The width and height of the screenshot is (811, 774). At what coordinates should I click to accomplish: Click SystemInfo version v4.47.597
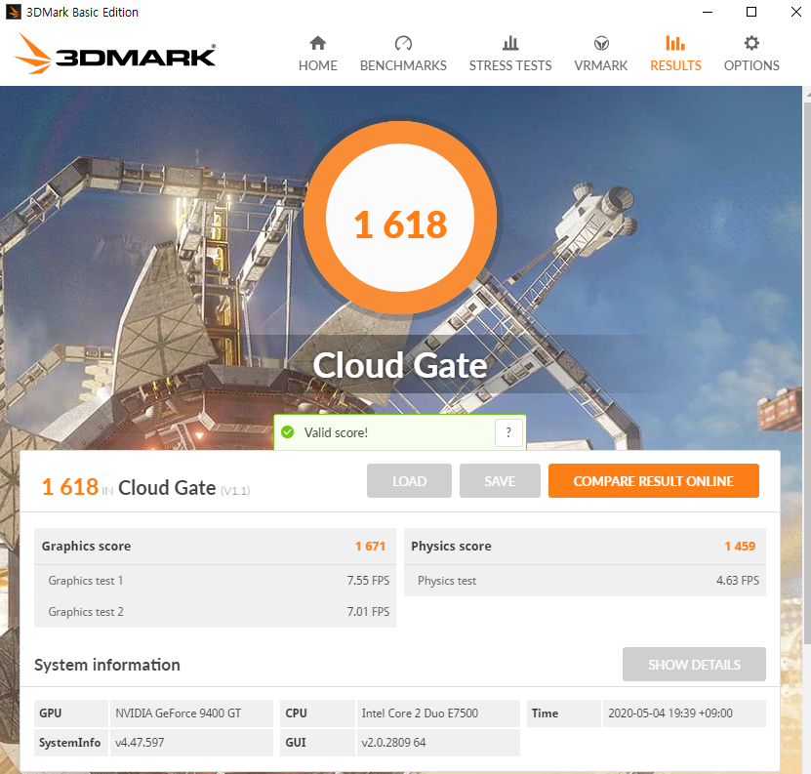140,743
